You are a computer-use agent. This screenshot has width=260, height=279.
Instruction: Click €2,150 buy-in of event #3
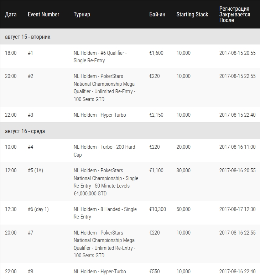pyautogui.click(x=156, y=115)
